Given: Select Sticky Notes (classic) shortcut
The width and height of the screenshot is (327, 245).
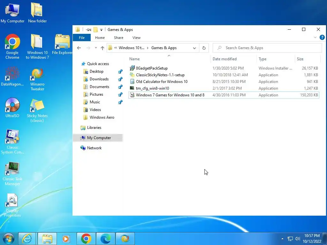Looking at the screenshot, I should [37, 110].
